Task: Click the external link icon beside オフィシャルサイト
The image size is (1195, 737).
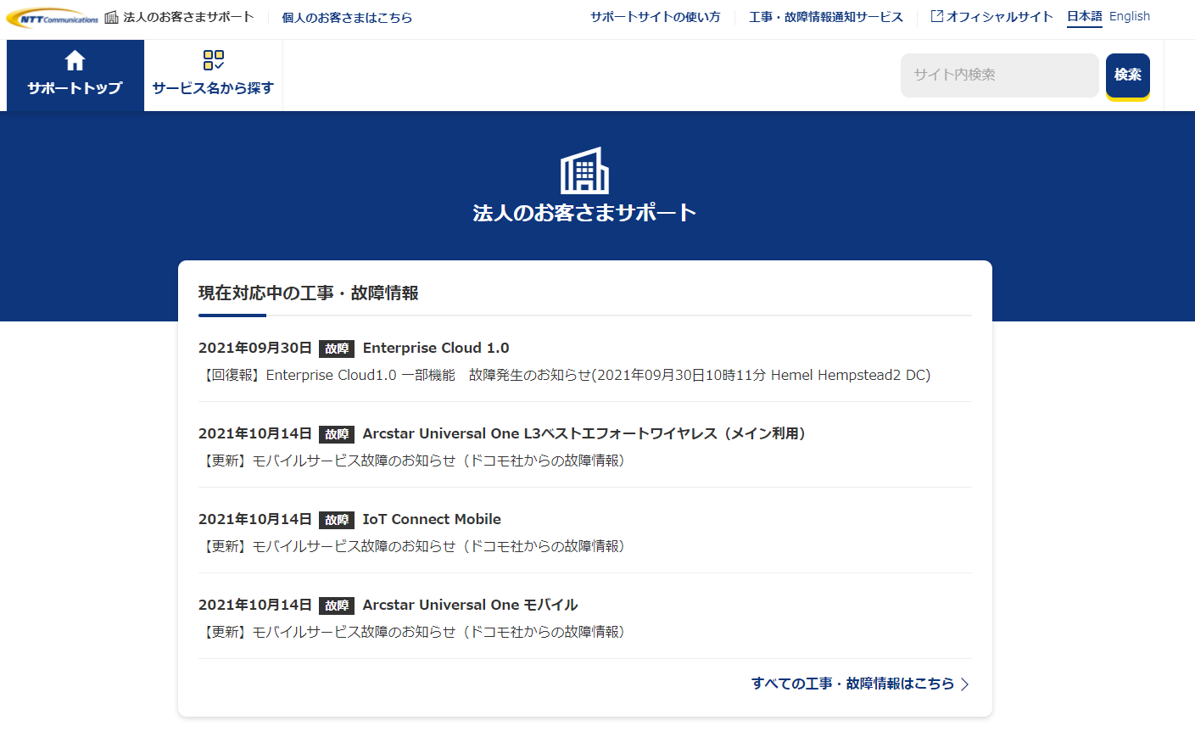Action: pos(936,16)
